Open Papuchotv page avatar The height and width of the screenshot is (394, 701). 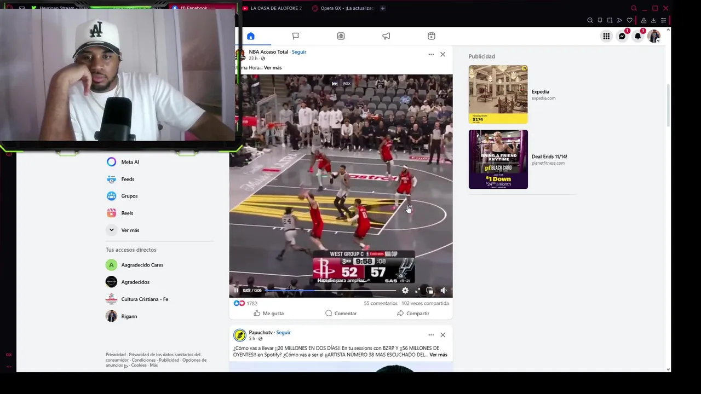(x=239, y=335)
